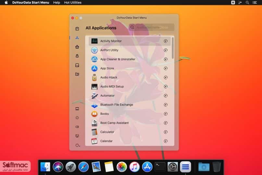Open the Downloads folder in Dock
This screenshot has width=262, height=175.
tap(204, 167)
